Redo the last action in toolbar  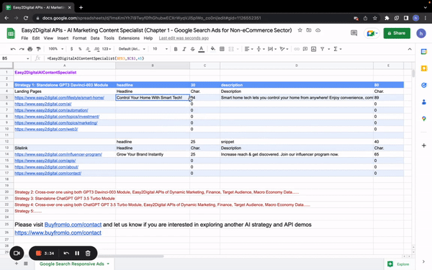pyautogui.click(x=22, y=49)
